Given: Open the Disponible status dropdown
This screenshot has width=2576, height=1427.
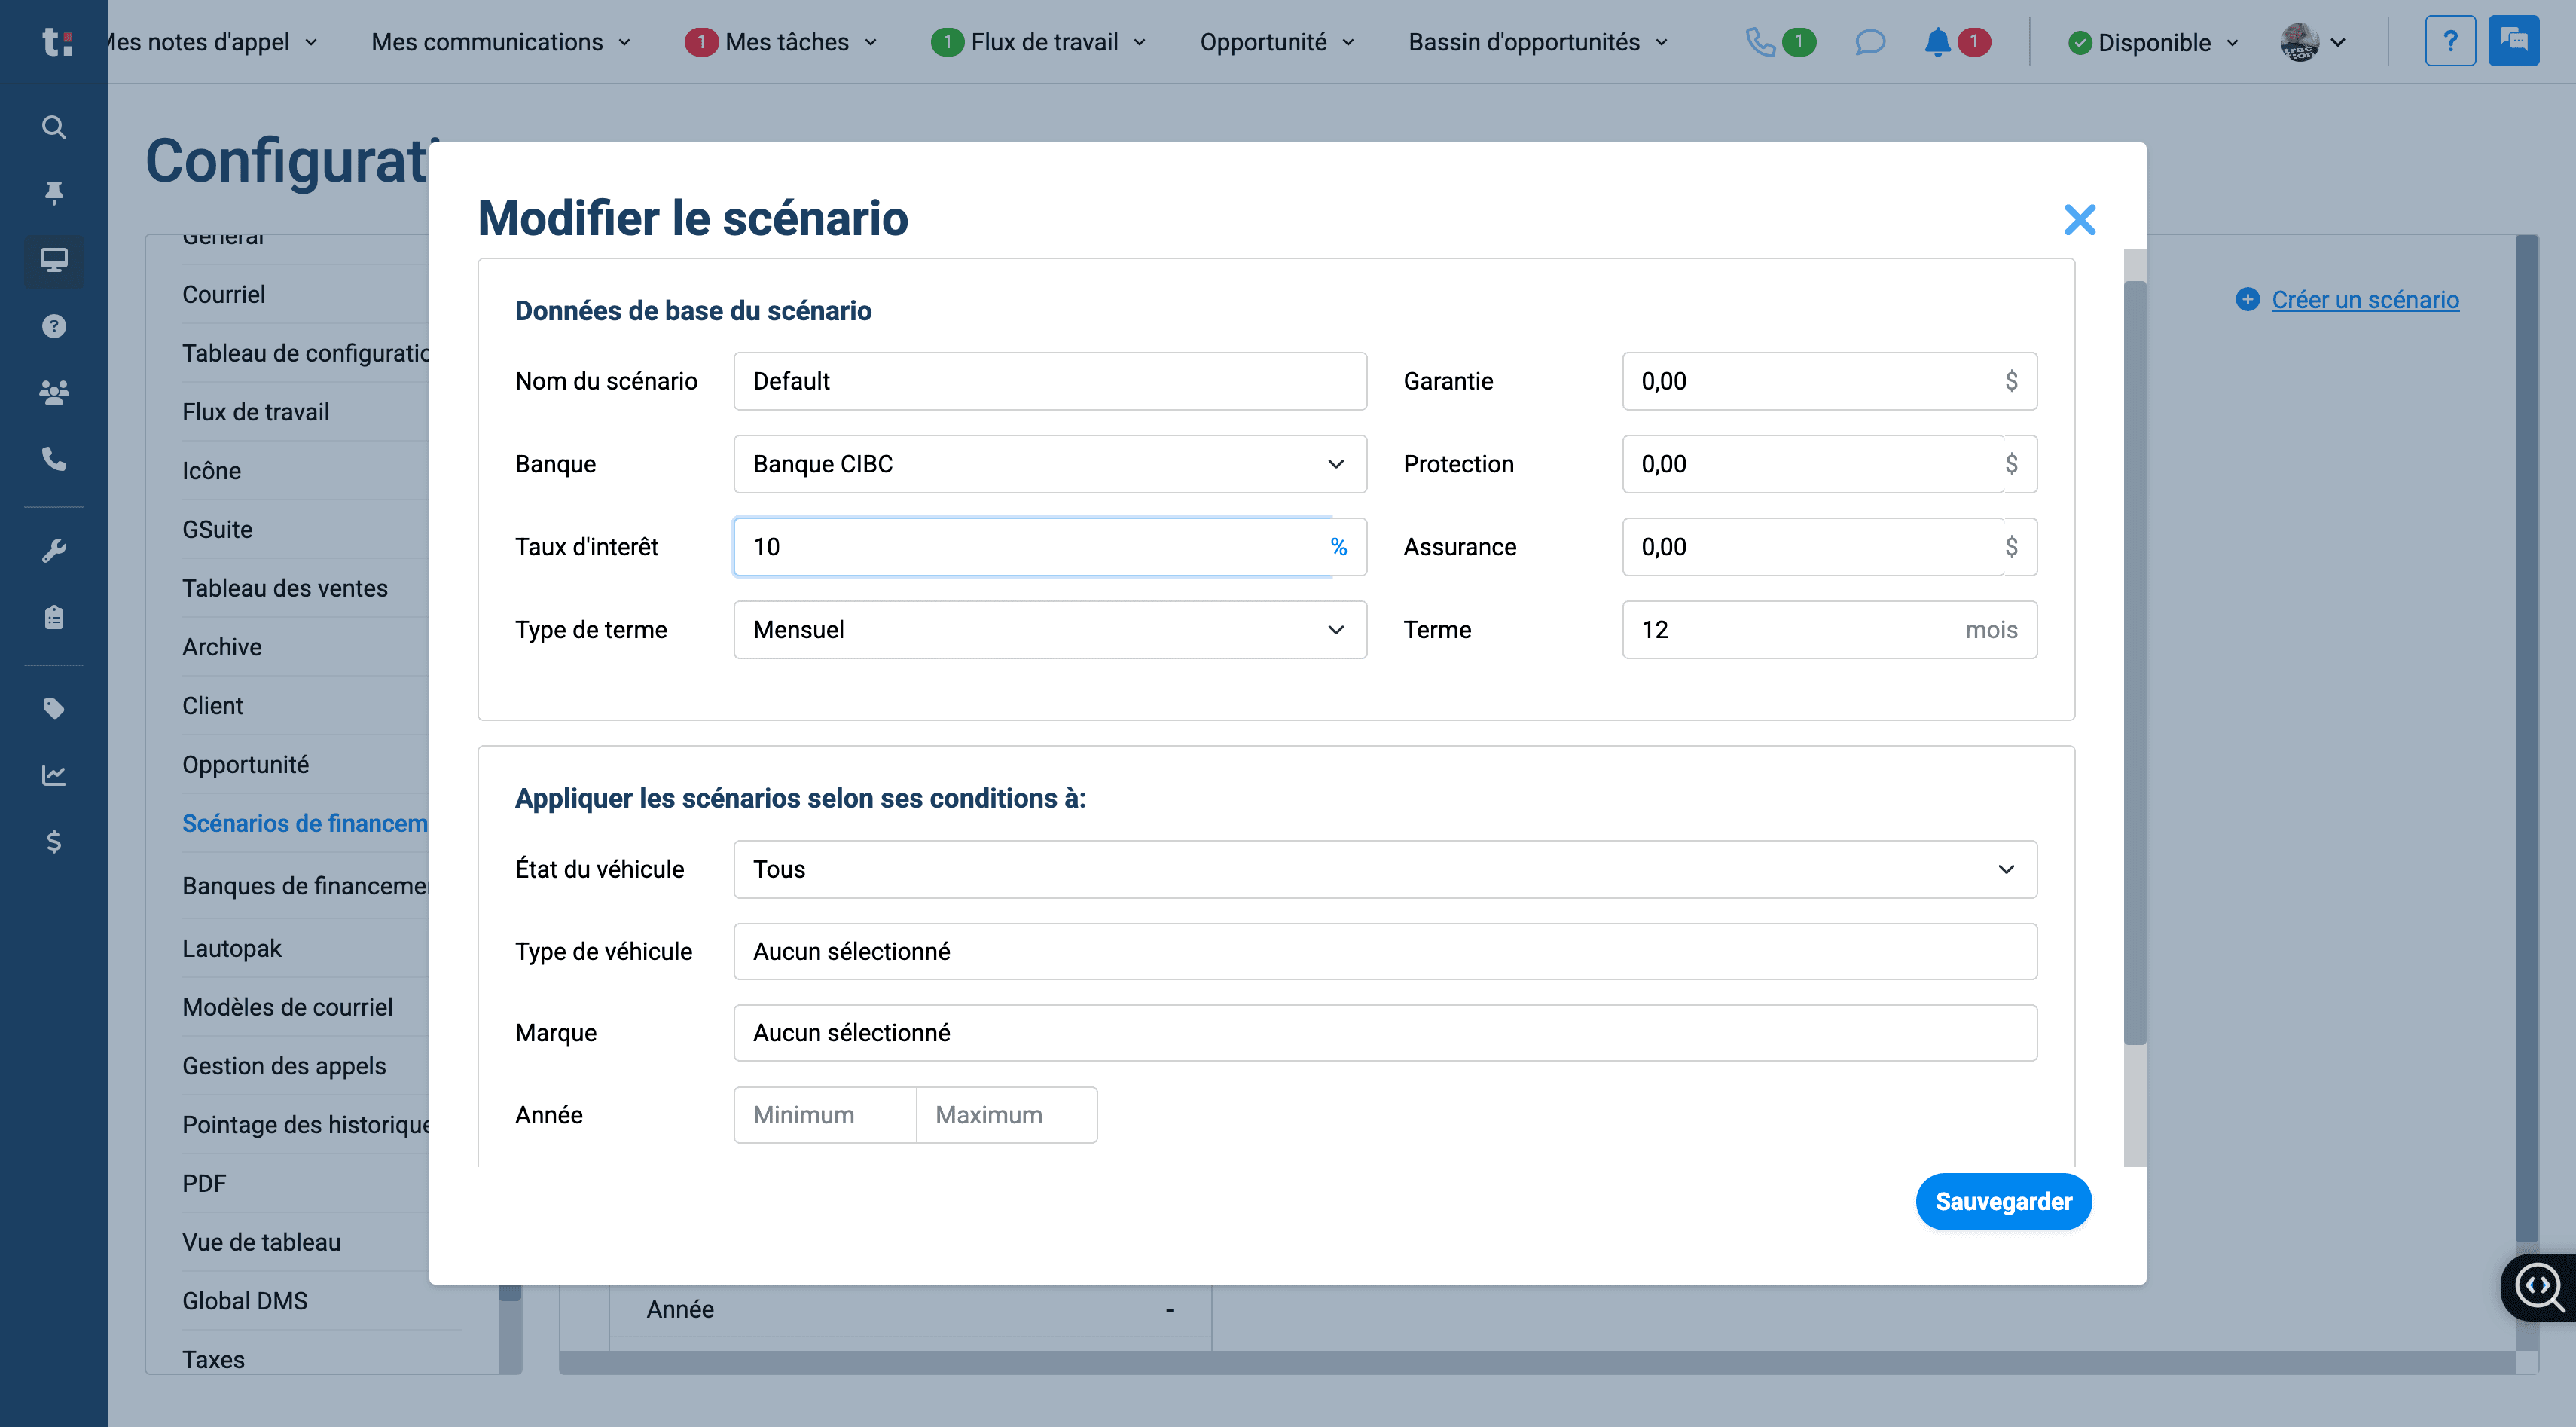Looking at the screenshot, I should pos(2152,42).
